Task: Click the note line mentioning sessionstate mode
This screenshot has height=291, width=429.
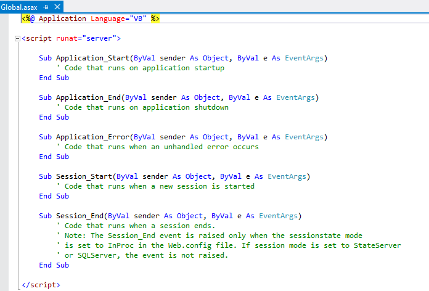Action: 210,236
